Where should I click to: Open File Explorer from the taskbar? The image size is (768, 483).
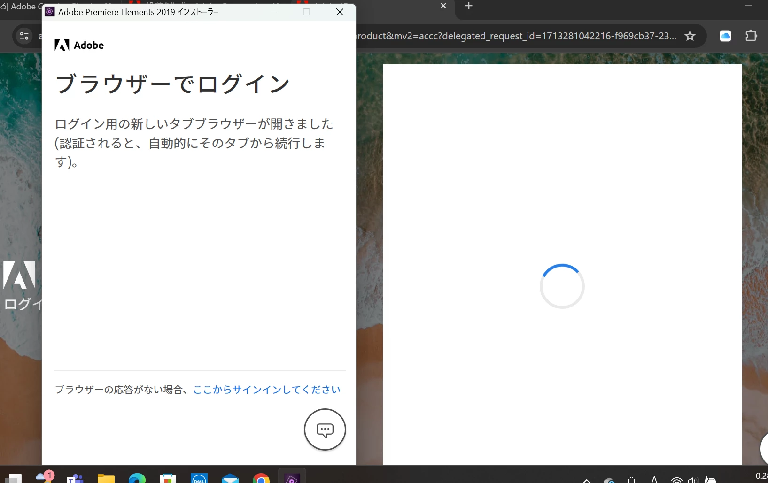click(106, 478)
